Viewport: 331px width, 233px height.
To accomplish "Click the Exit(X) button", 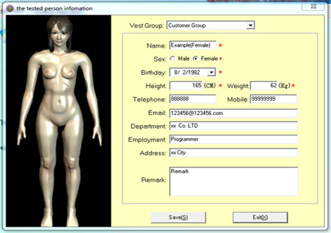I will pos(260,217).
